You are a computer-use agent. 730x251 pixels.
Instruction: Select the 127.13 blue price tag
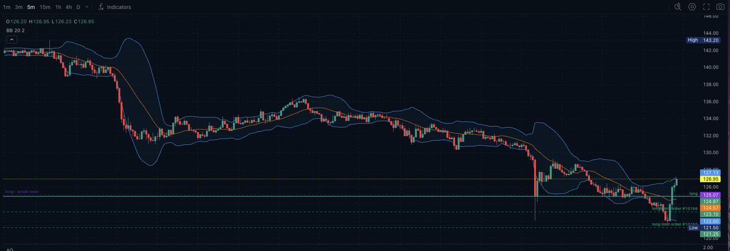coord(711,173)
